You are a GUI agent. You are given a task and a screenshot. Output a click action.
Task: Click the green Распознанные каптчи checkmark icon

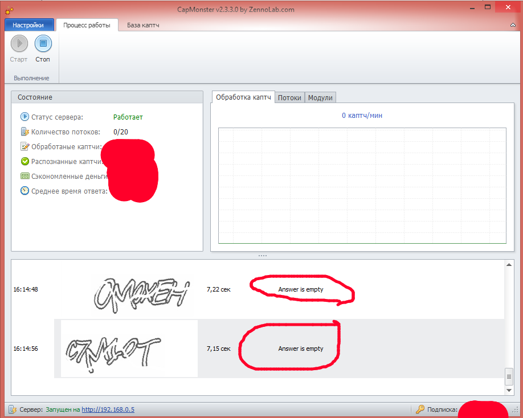(x=24, y=161)
